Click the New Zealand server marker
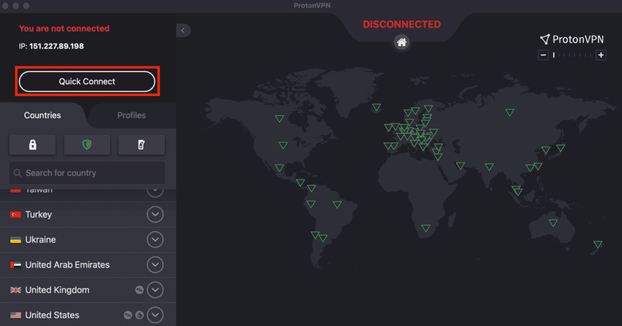This screenshot has width=622, height=326. pos(598,244)
